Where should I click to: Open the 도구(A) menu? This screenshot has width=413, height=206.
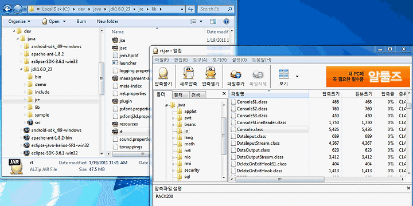coord(200,60)
